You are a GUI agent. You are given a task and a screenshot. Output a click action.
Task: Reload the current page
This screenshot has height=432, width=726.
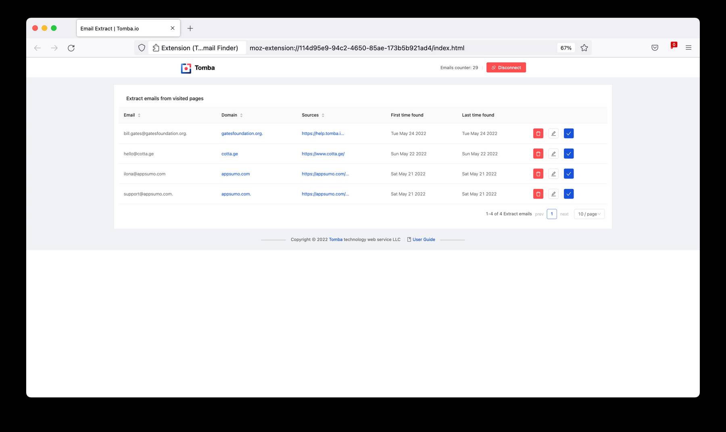[71, 48]
